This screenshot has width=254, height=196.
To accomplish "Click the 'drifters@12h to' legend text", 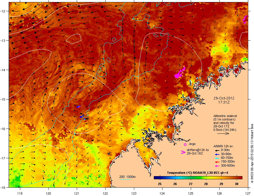I will [198, 150].
